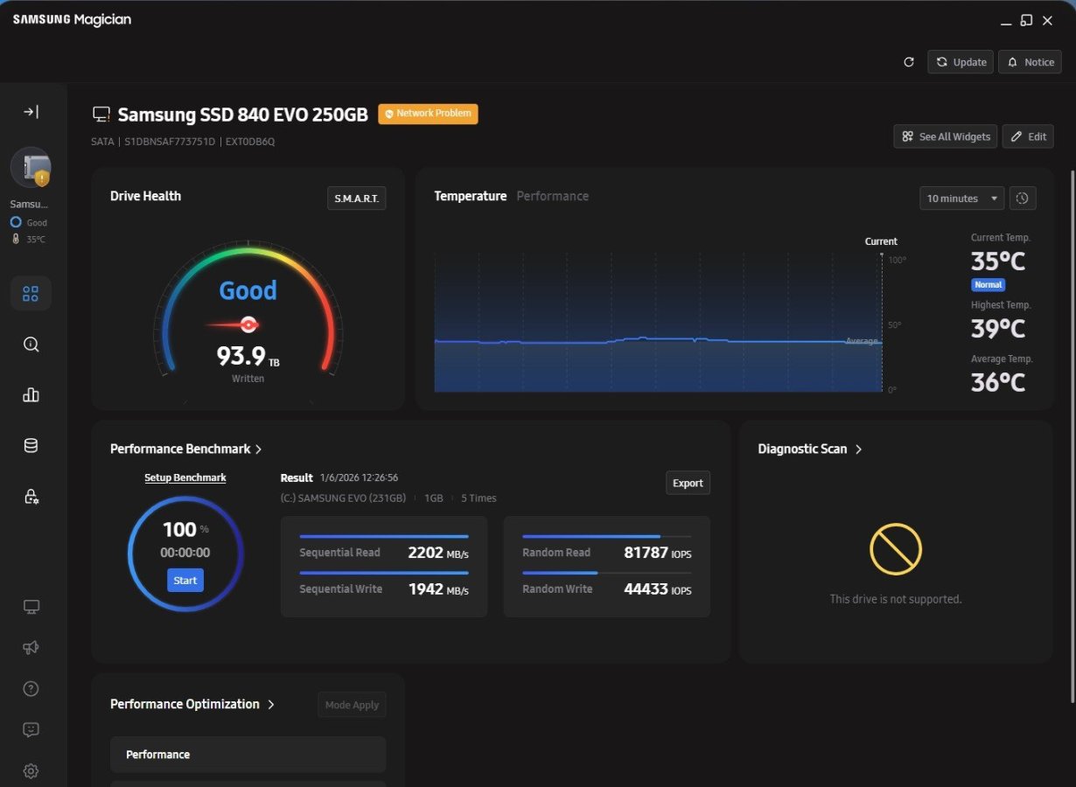Open the data management disk sidebar icon
Image resolution: width=1076 pixels, height=787 pixels.
31,446
